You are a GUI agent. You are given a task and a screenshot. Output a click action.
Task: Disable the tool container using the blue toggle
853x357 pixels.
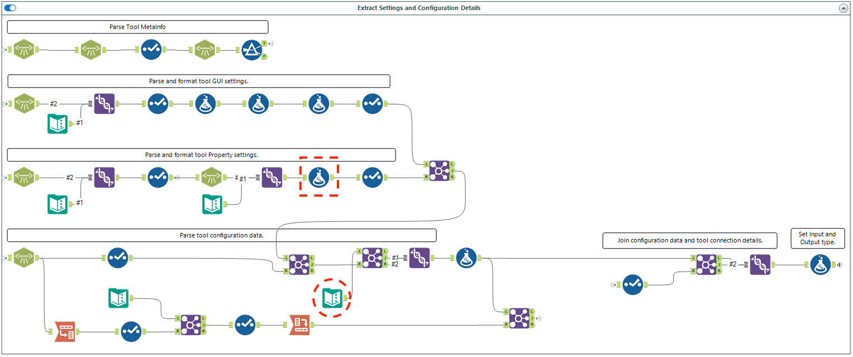point(9,8)
